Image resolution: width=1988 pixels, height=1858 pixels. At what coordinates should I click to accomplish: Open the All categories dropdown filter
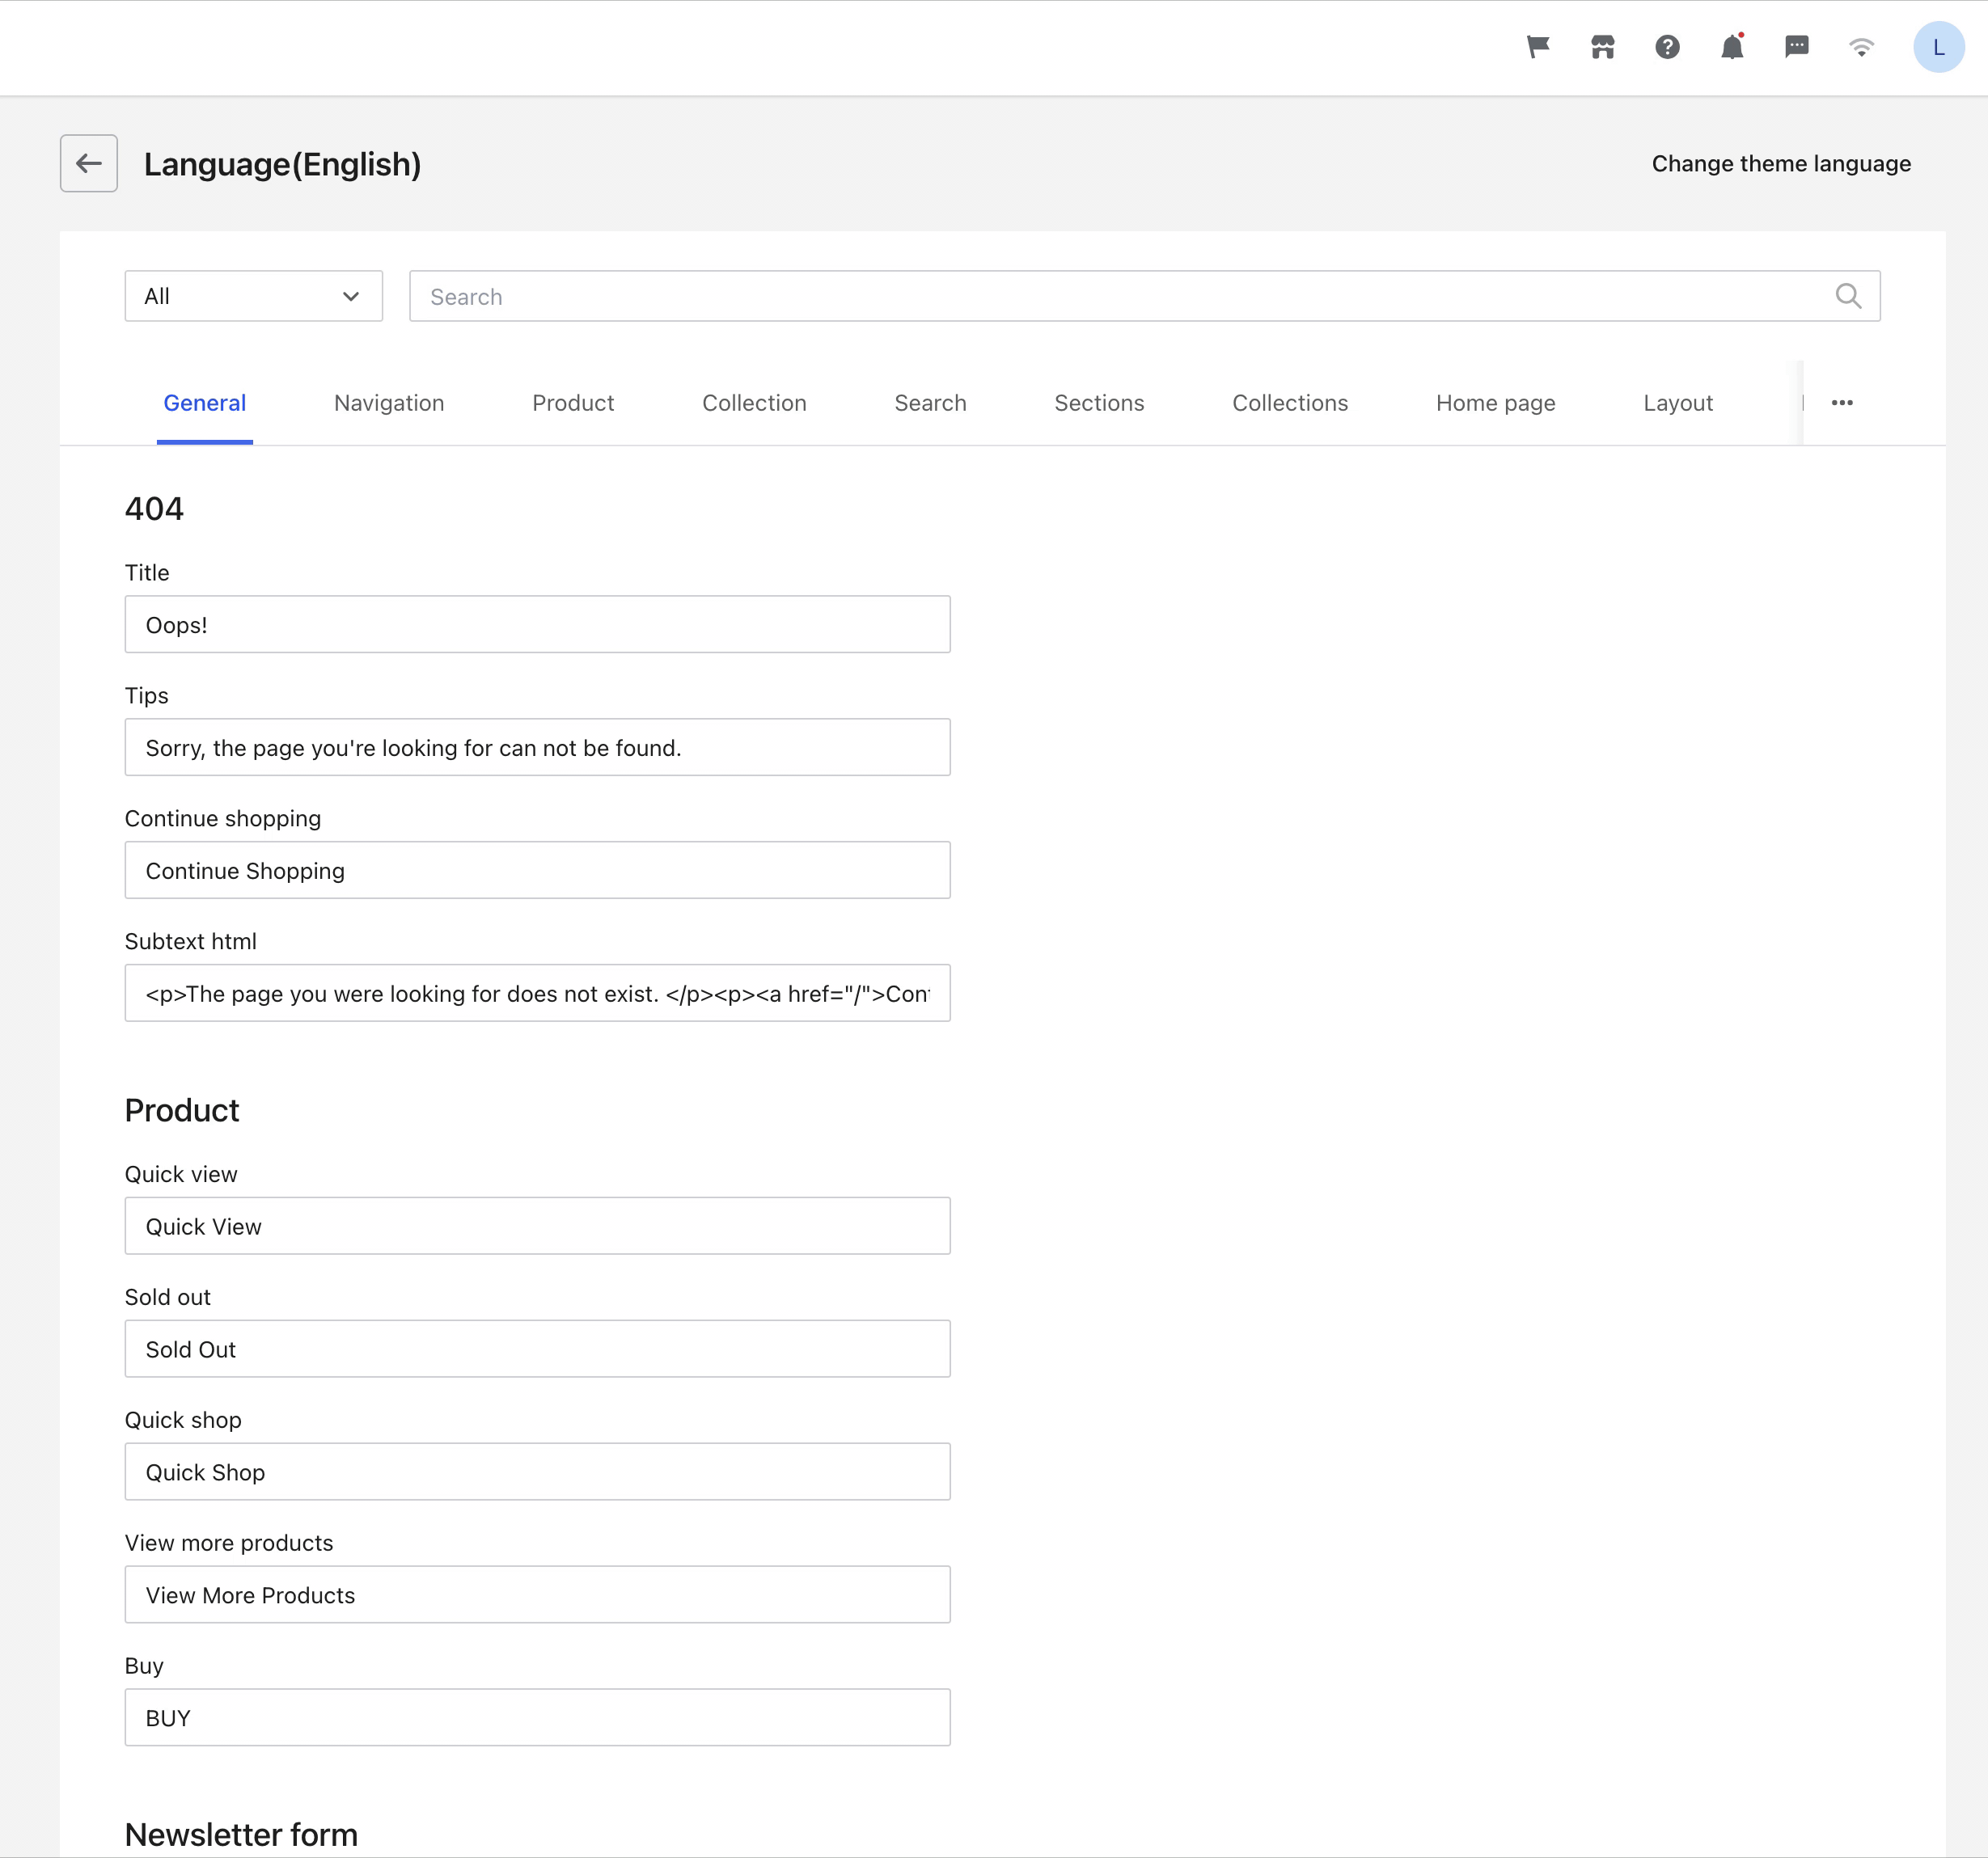click(x=253, y=293)
